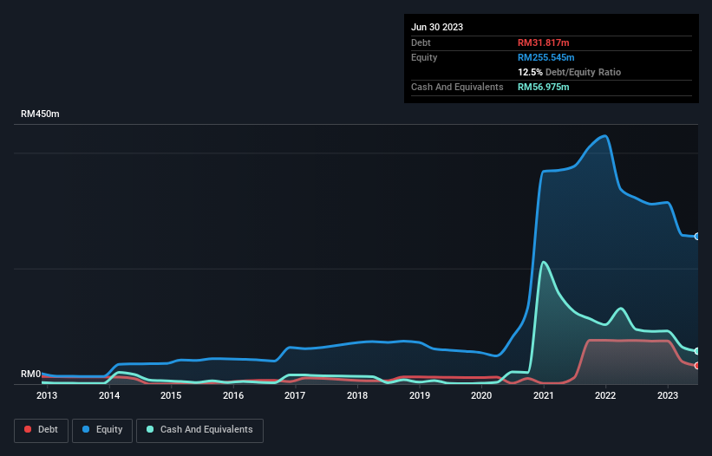This screenshot has width=712, height=456.
Task: Select the 2017 axis label
Action: pos(295,395)
